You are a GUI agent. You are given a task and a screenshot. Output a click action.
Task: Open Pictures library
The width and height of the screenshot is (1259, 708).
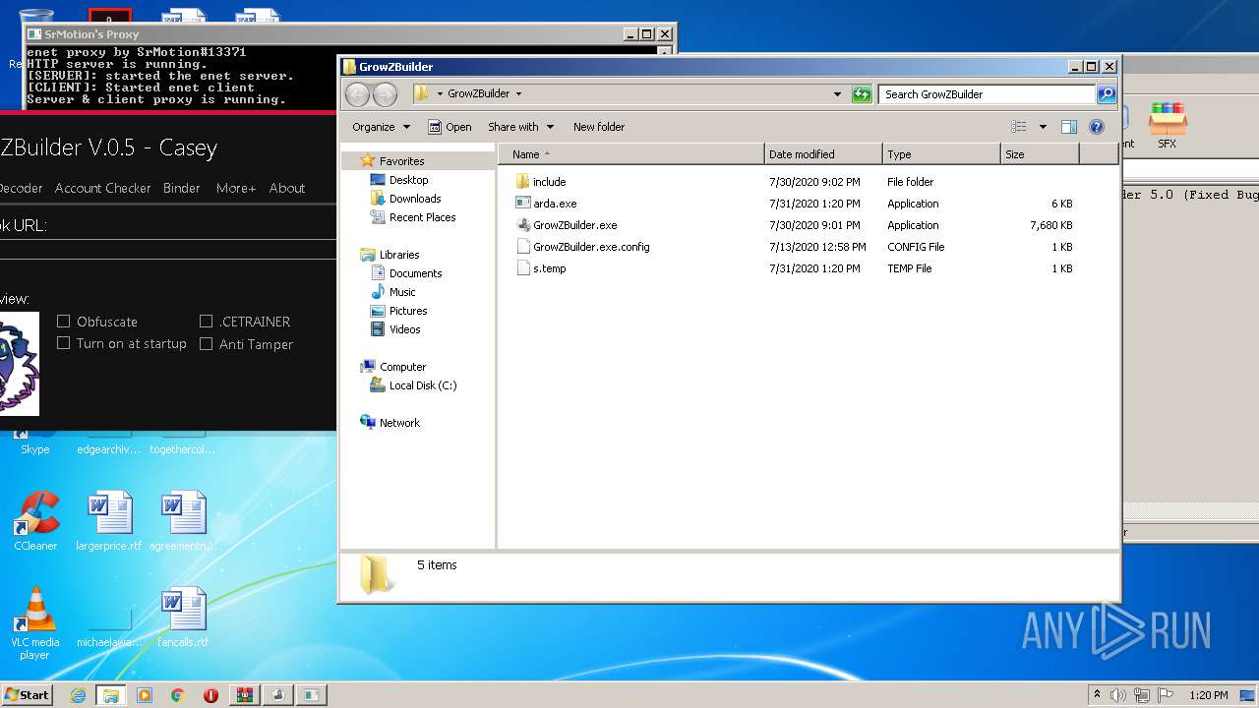398,311
